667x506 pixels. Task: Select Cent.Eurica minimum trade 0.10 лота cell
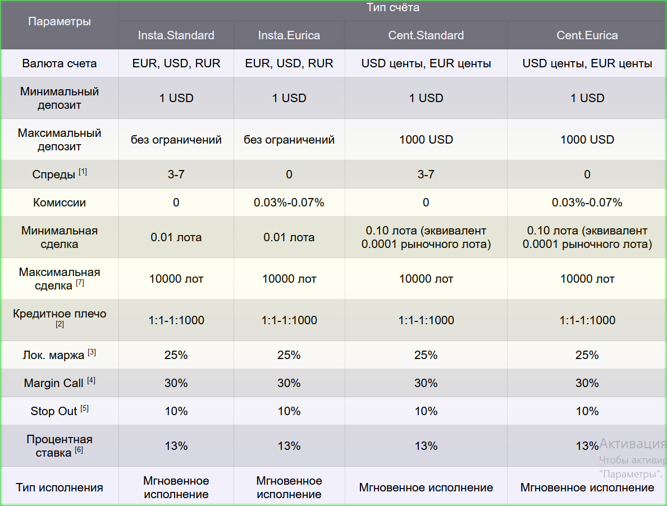(x=587, y=237)
